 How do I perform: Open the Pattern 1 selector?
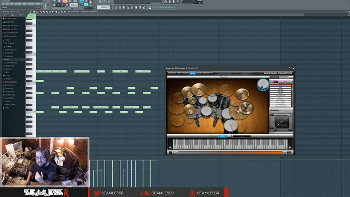point(105,7)
